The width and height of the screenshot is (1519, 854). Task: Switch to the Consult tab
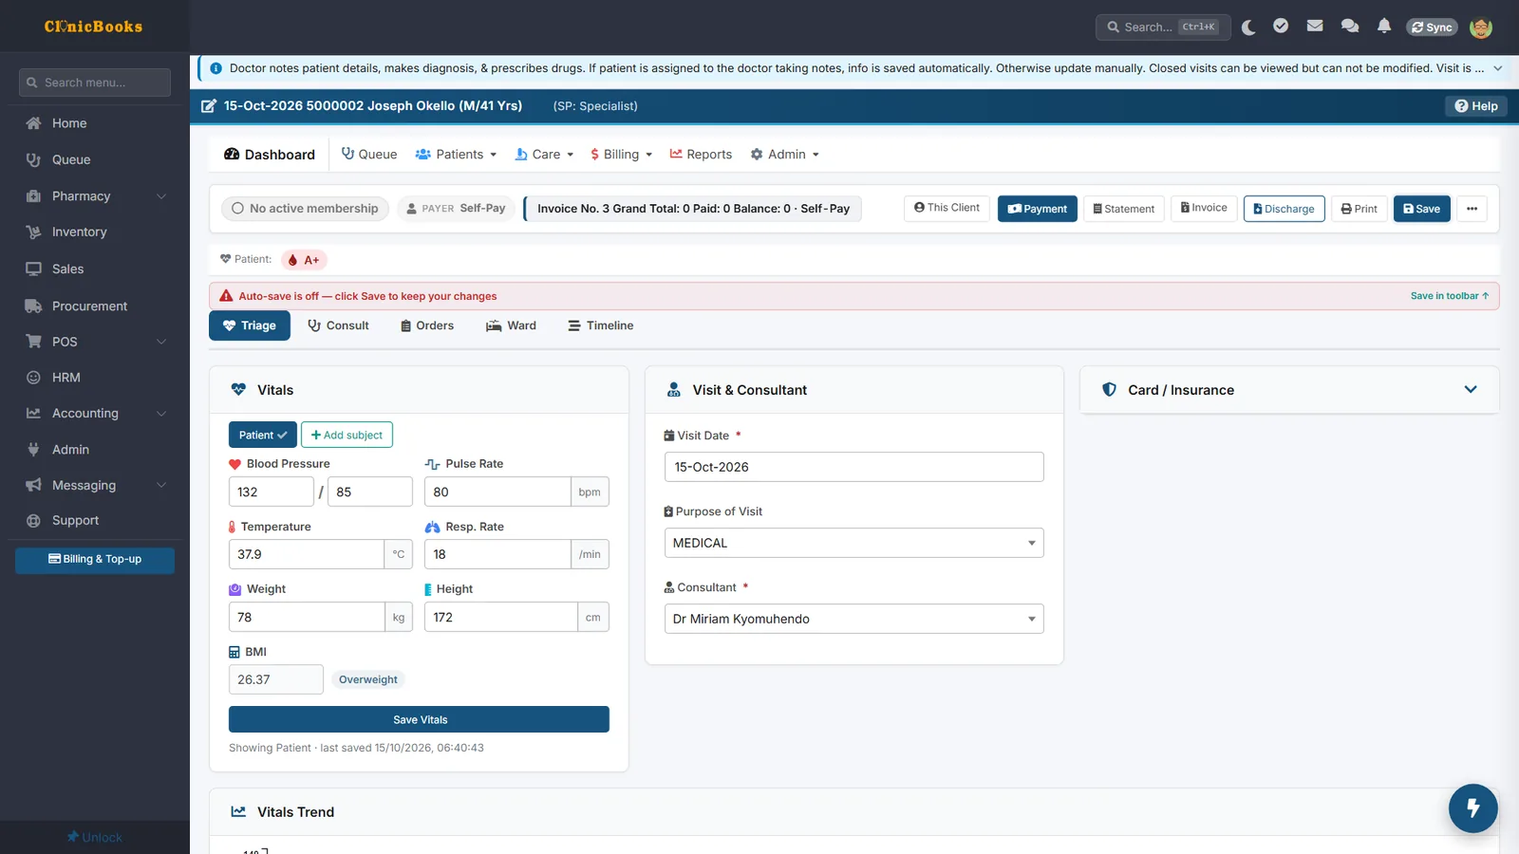(338, 325)
